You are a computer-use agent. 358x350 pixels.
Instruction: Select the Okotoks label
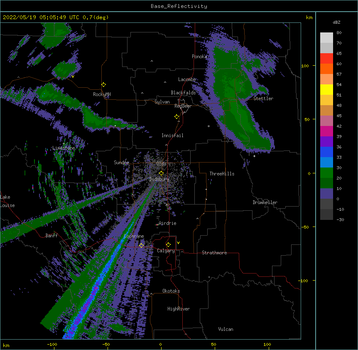tap(171, 291)
